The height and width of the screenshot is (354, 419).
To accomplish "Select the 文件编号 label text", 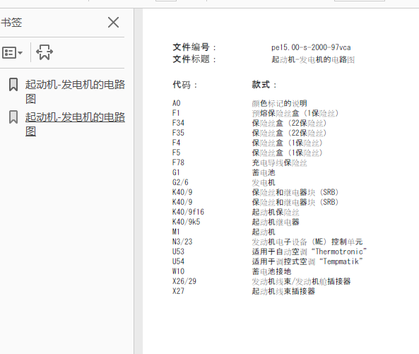I will pos(194,47).
